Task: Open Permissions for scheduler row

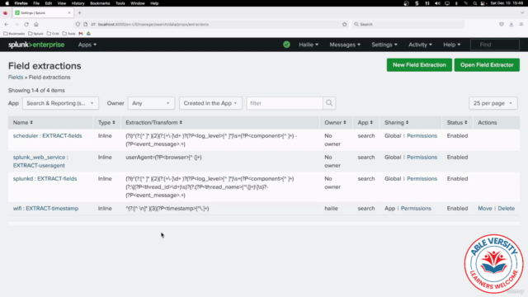Action: pos(422,135)
